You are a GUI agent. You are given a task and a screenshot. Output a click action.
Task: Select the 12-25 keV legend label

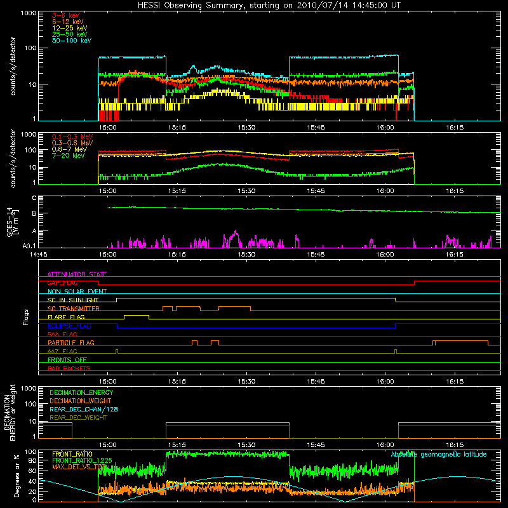69,28
